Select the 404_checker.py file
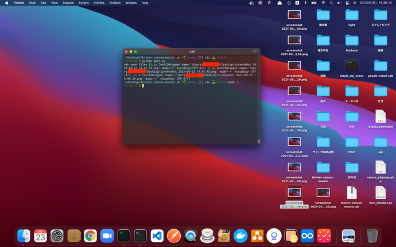This screenshot has height=247, width=396. click(x=381, y=195)
